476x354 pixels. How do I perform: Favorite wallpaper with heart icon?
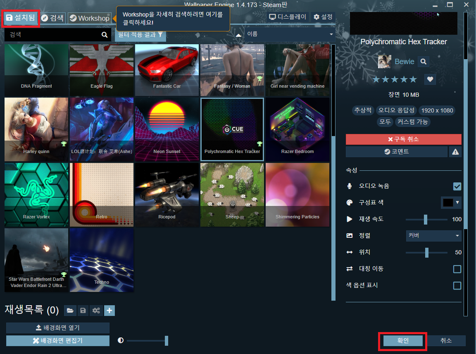click(x=430, y=79)
